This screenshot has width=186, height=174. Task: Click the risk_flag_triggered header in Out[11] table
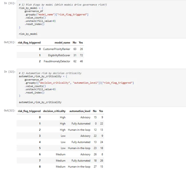coord(29,43)
